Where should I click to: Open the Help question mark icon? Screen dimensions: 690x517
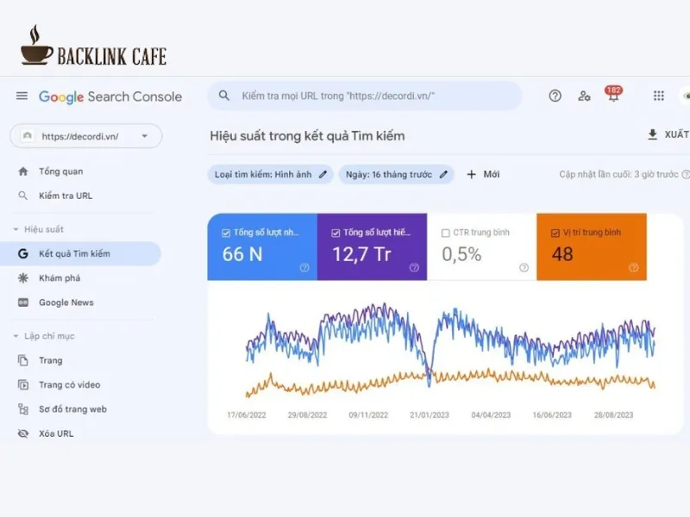[x=555, y=96]
